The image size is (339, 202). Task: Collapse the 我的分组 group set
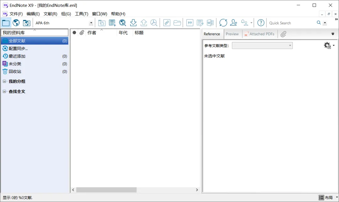click(x=4, y=81)
